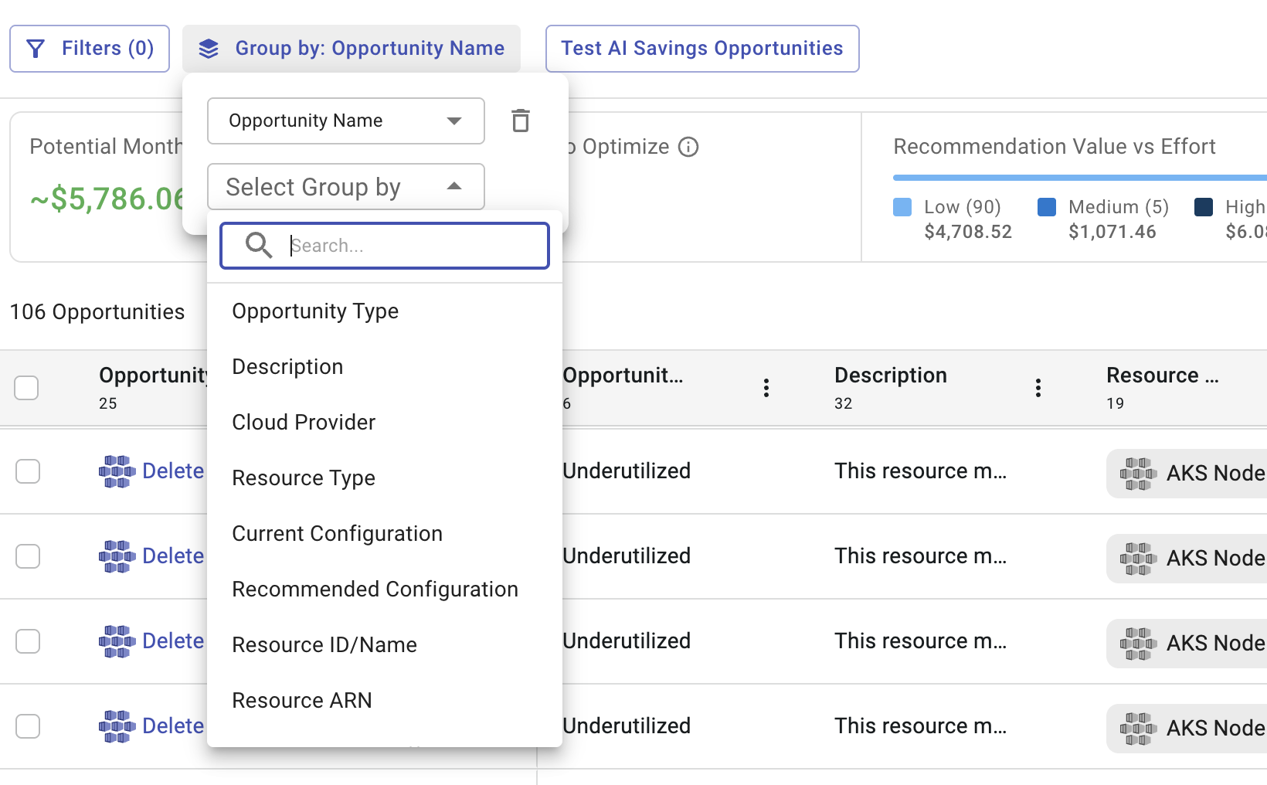Click info icon next to Optimize
This screenshot has height=785, width=1267.
click(688, 147)
